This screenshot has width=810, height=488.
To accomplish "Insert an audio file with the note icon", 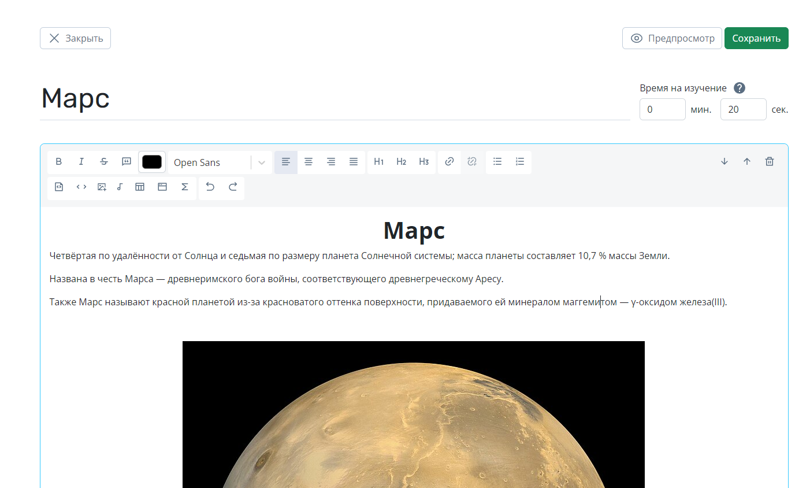I will tap(120, 187).
